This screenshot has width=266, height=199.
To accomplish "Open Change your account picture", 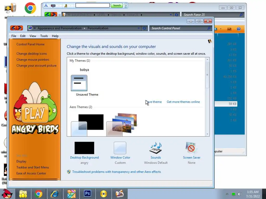I will click(x=36, y=66).
